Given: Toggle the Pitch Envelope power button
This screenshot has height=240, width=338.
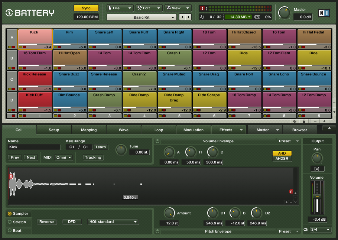Looking at the screenshot, I should tap(157, 231).
